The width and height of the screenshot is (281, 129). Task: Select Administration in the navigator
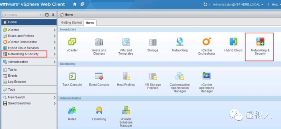pos(29,62)
